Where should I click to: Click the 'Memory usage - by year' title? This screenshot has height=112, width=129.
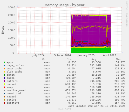tap(64, 5)
